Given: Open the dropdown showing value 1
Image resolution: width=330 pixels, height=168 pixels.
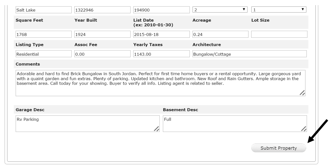Looking at the screenshot, I should tap(279, 10).
